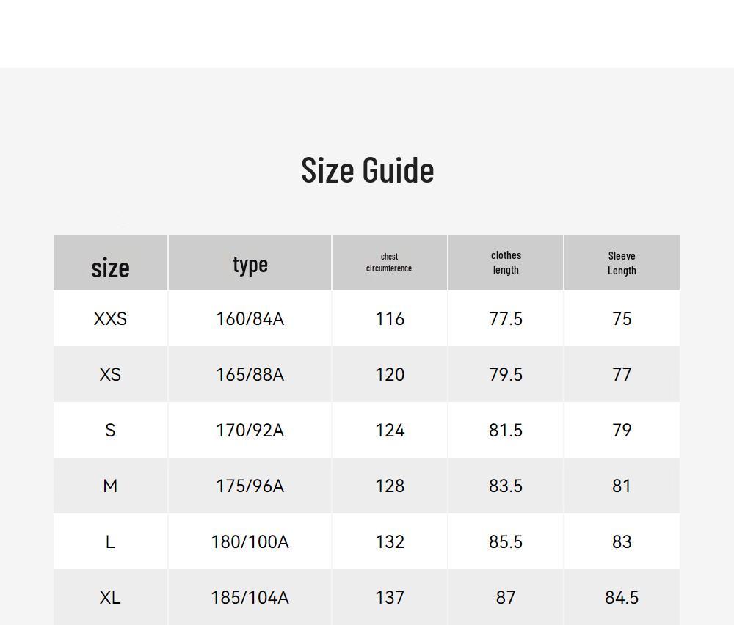The height and width of the screenshot is (625, 734).
Task: Click the Size Guide heading
Action: coord(368,170)
